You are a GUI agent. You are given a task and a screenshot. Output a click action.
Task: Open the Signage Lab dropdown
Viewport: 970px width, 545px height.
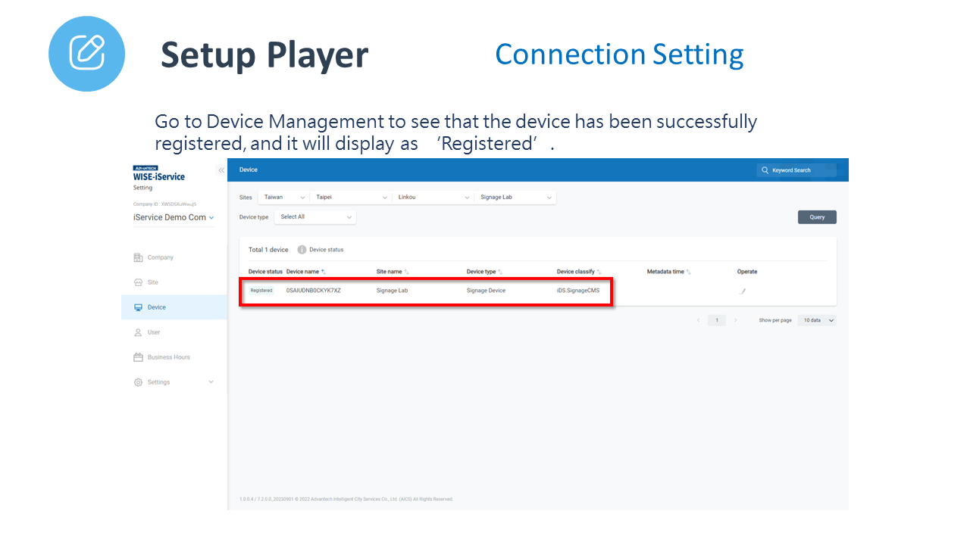515,198
